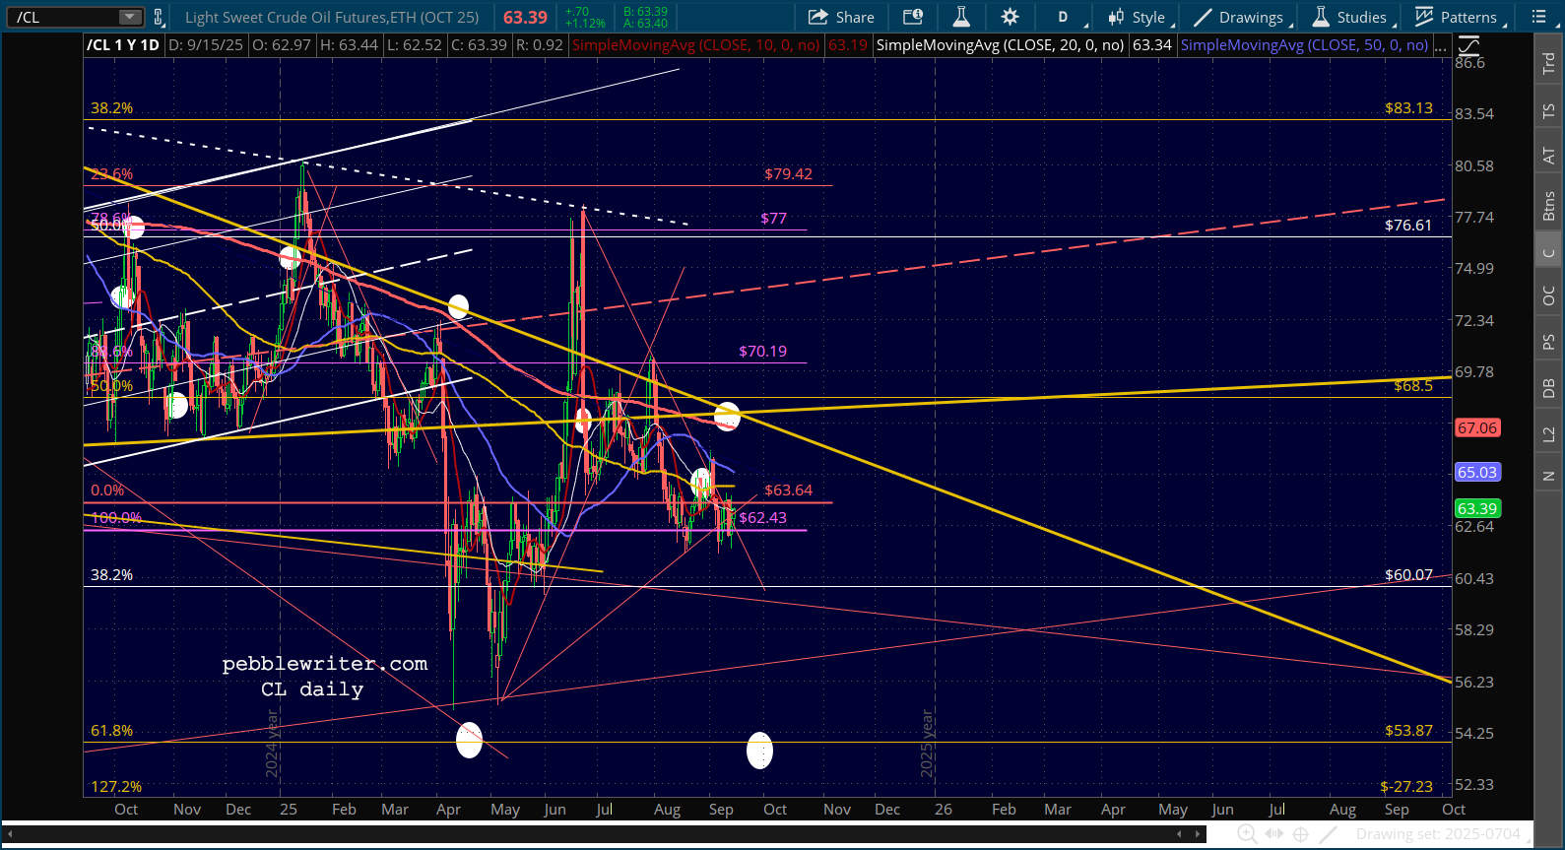Open the /CL symbol selector dropdown arrow
1565x850 pixels.
tap(129, 17)
